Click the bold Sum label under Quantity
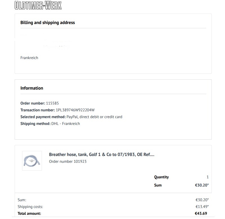The width and height of the screenshot is (225, 219). coord(158,185)
